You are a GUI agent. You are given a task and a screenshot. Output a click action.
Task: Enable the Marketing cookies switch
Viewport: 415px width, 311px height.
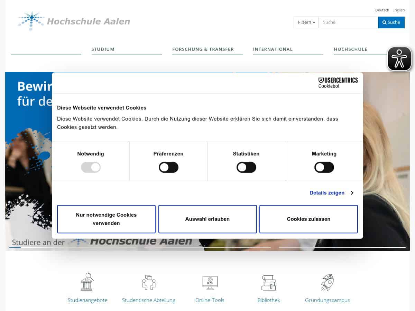click(x=324, y=168)
